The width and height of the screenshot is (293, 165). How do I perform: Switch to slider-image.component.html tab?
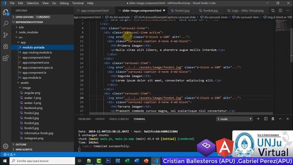tap(141, 11)
